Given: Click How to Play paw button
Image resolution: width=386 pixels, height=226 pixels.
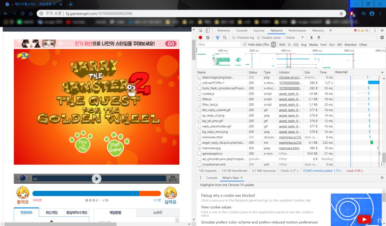Looking at the screenshot, I should pos(82,142).
